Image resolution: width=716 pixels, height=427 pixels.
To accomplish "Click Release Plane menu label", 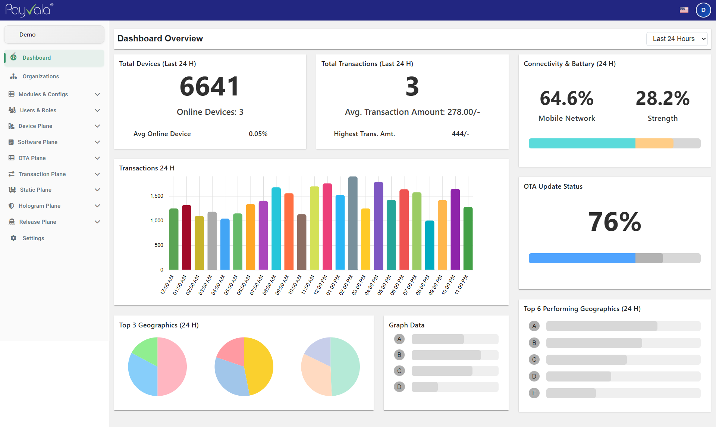I will pos(38,222).
